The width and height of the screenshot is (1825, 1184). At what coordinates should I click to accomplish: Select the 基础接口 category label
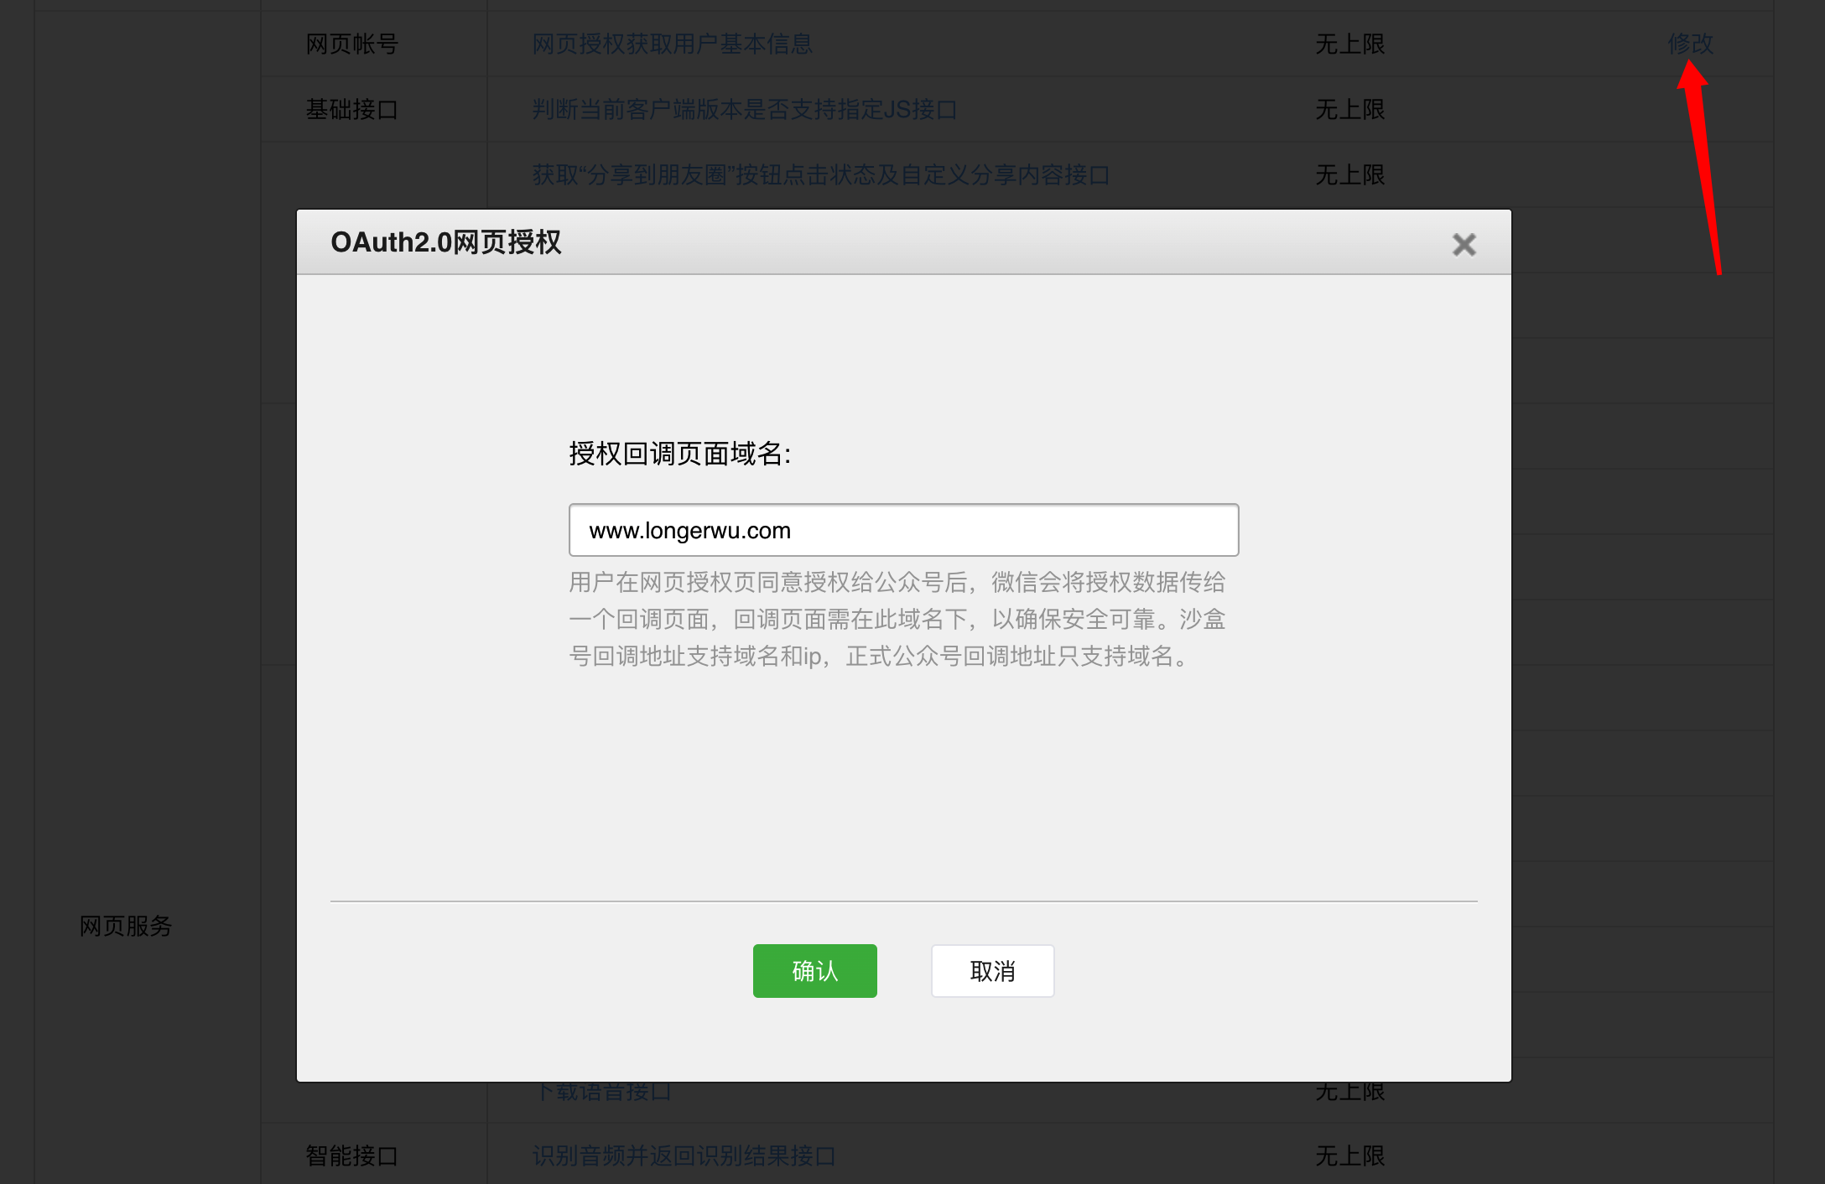click(351, 109)
